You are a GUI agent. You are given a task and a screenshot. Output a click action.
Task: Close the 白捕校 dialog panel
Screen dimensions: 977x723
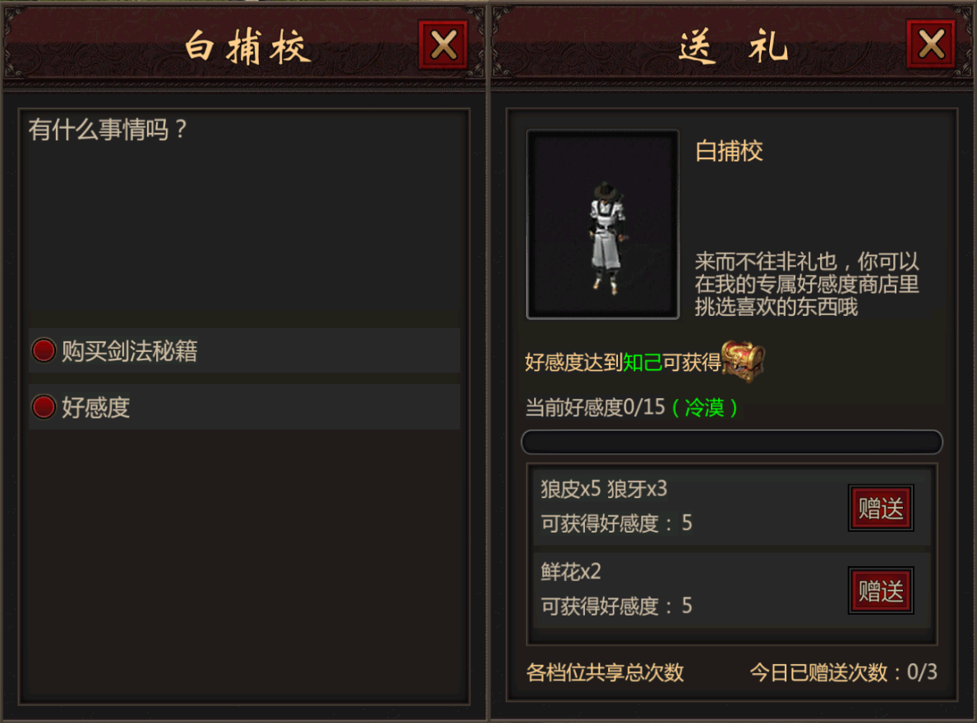pyautogui.click(x=443, y=45)
